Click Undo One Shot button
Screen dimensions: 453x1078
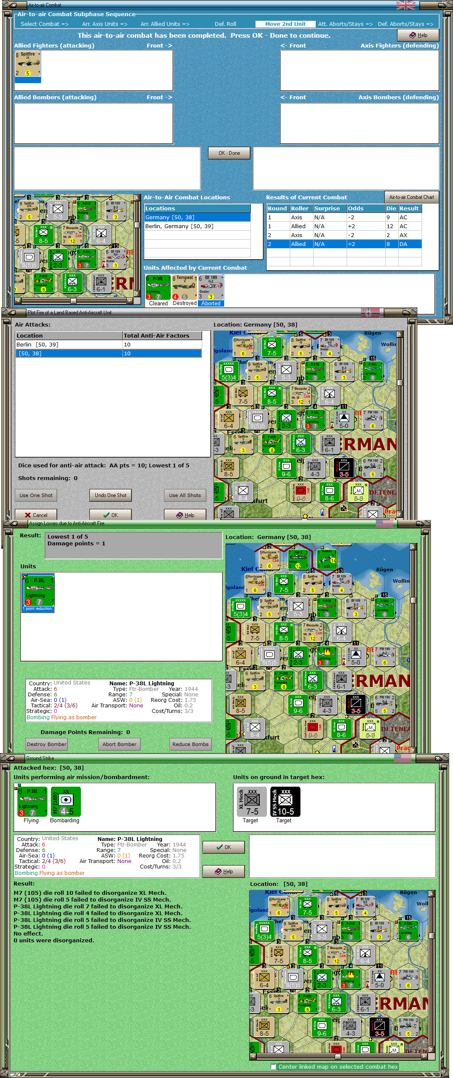[111, 495]
